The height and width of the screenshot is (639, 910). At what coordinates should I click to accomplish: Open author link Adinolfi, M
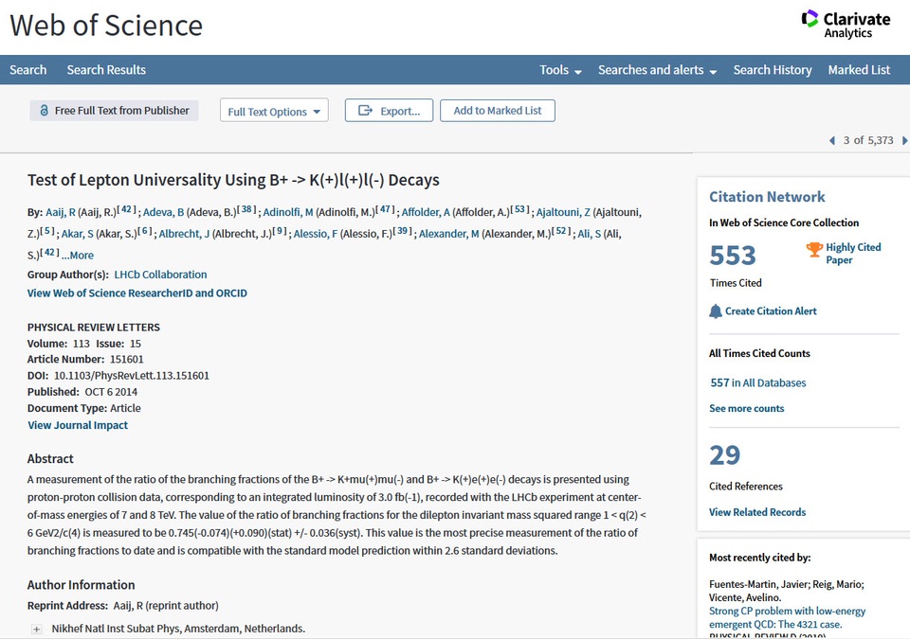288,212
